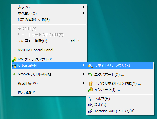Click the Groove folder sync icon

[x=14, y=74]
